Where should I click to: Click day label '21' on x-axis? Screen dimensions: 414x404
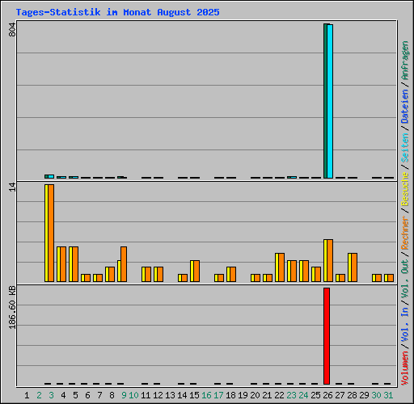pyautogui.click(x=267, y=395)
